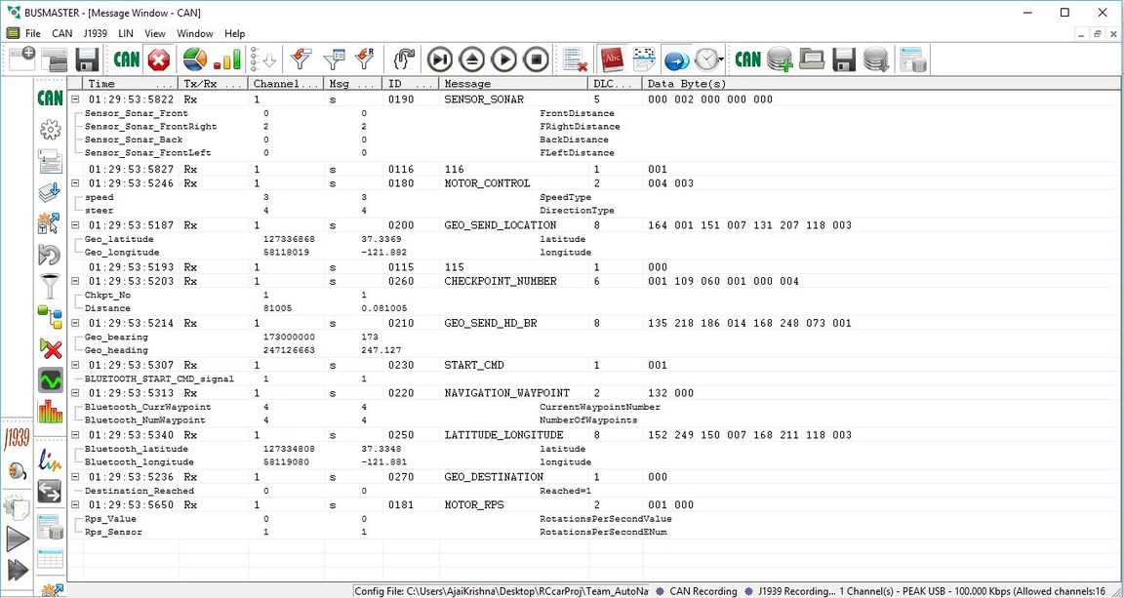Image resolution: width=1124 pixels, height=598 pixels.
Task: Click the Time column header
Action: pos(131,84)
